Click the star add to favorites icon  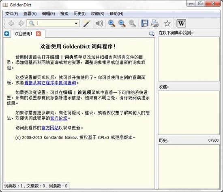coord(167,23)
